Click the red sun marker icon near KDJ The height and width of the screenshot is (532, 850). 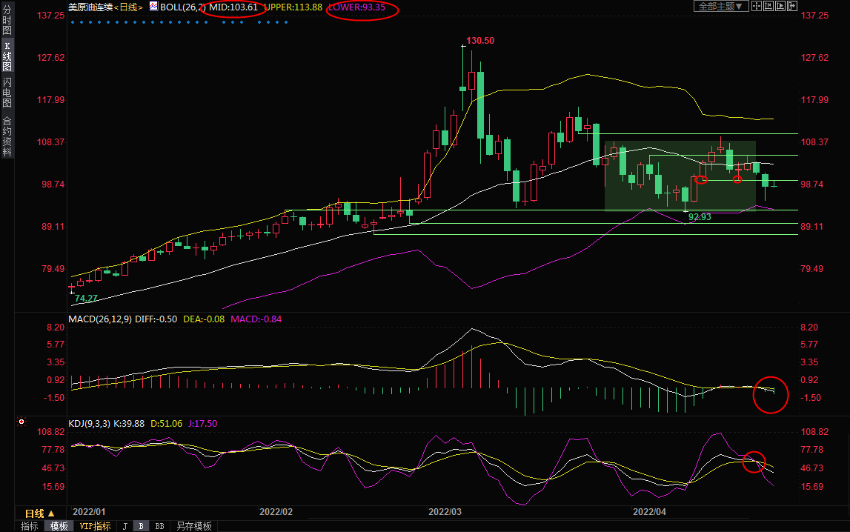coord(21,423)
